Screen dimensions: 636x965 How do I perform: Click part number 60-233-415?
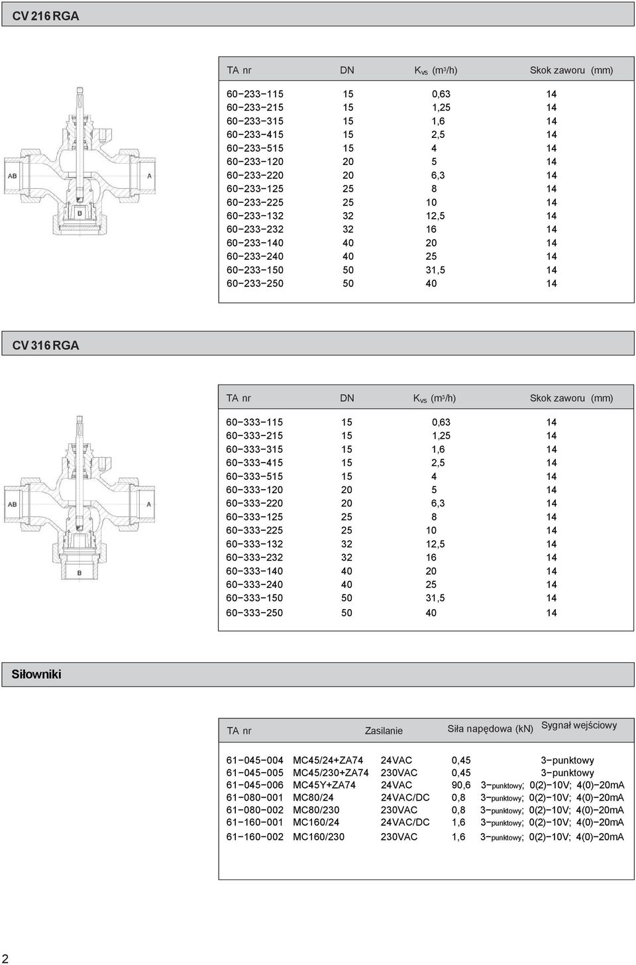pos(254,135)
